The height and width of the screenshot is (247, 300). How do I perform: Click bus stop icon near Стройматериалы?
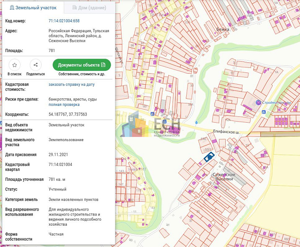tap(263, 112)
